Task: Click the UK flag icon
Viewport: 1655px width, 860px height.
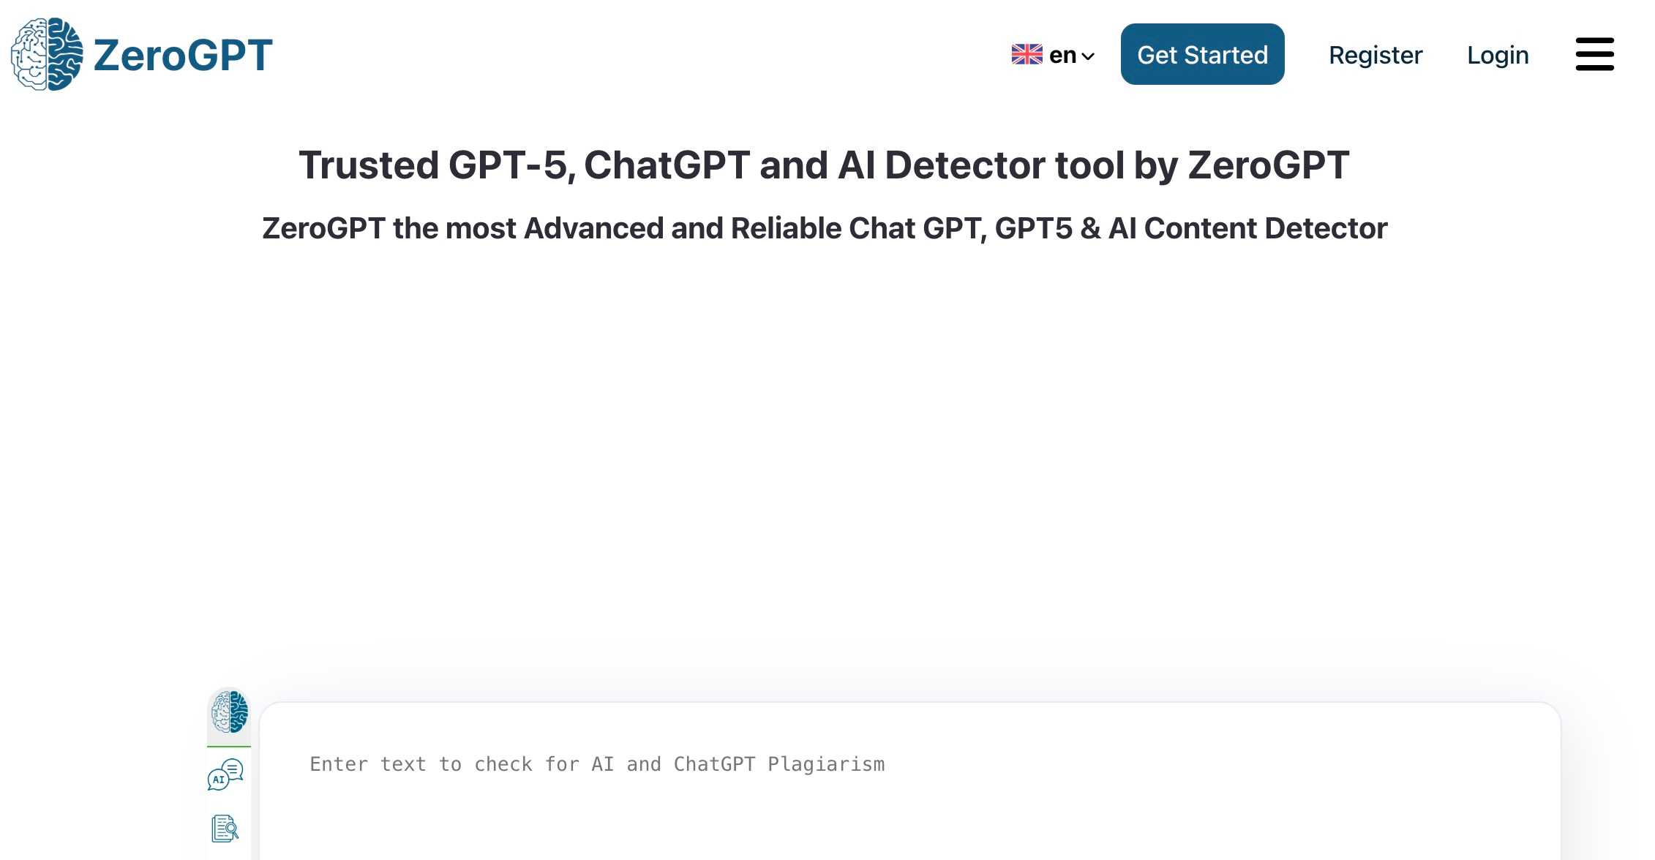Action: (1027, 53)
